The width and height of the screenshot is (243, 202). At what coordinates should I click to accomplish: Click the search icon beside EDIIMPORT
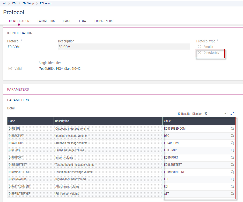click(x=232, y=158)
